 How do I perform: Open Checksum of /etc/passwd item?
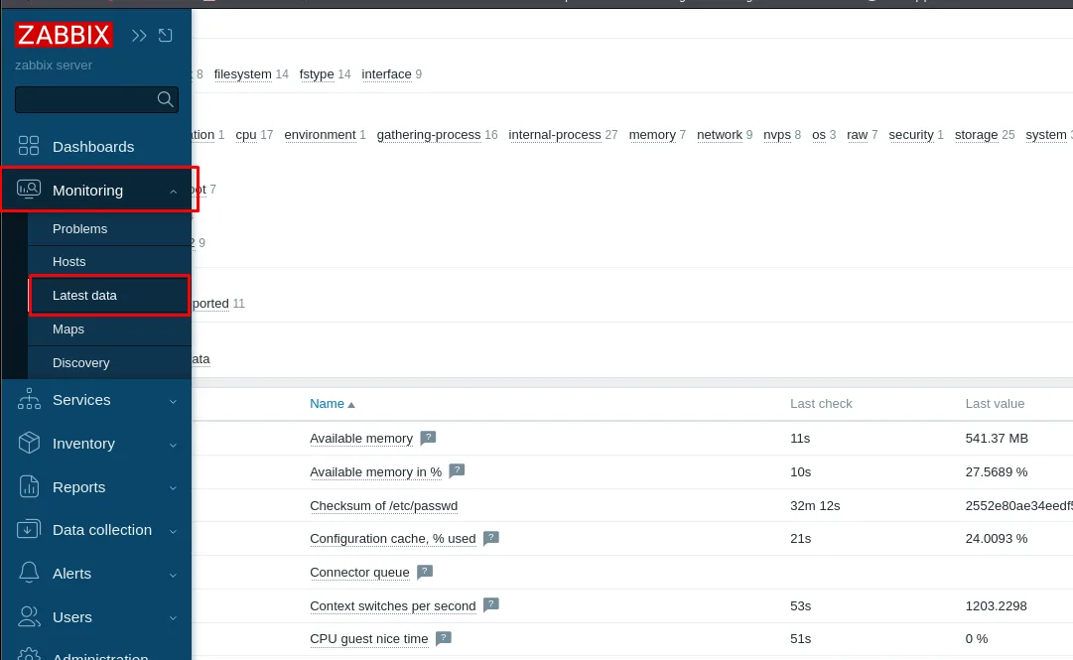point(383,505)
